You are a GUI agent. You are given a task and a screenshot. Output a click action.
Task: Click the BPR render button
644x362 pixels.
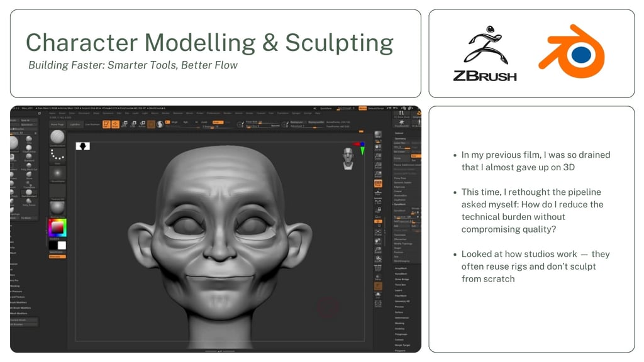click(x=378, y=134)
